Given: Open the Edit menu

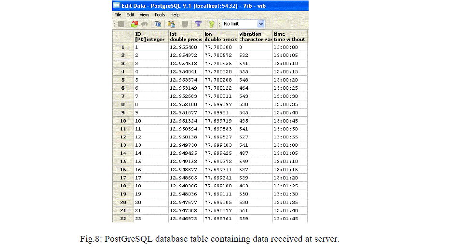Looking at the screenshot, I should pos(130,15).
